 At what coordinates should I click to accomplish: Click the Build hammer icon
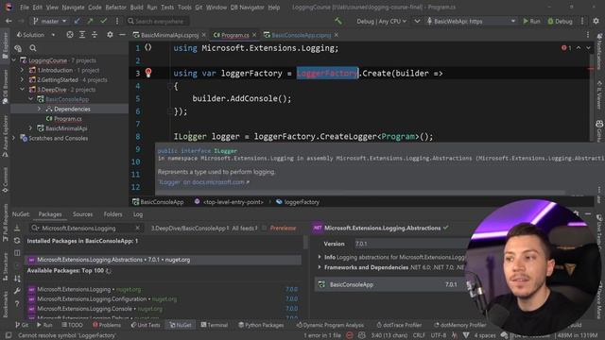pos(338,21)
